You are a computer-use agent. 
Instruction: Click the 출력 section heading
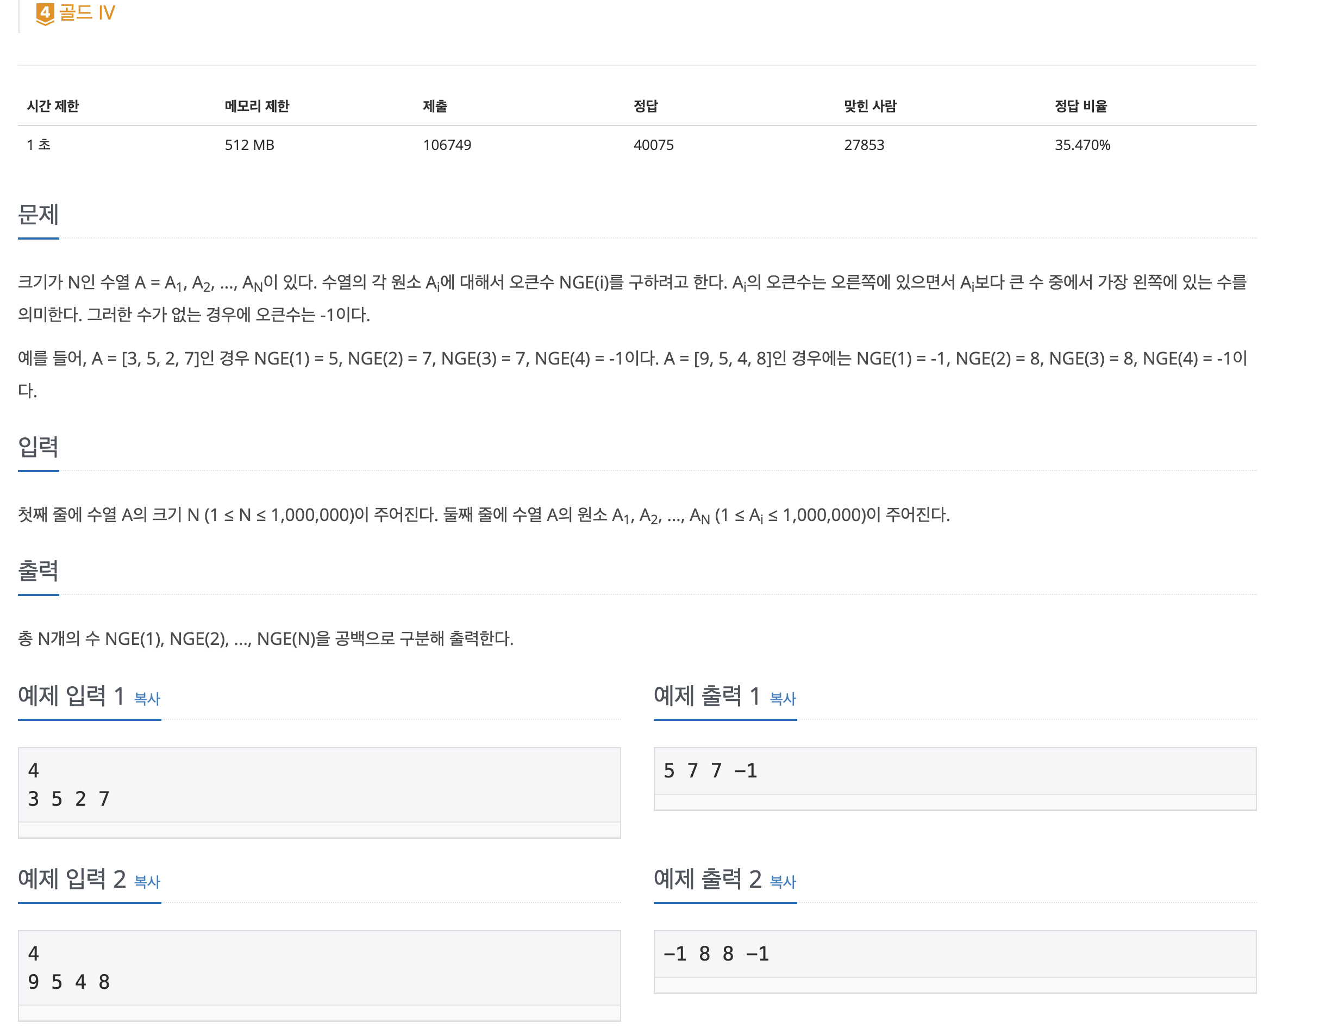tap(38, 570)
